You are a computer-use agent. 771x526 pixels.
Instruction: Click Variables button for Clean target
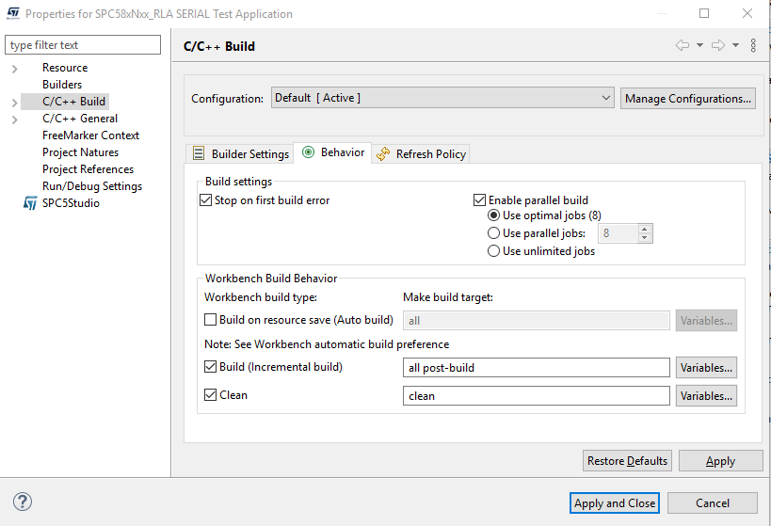[x=706, y=396]
